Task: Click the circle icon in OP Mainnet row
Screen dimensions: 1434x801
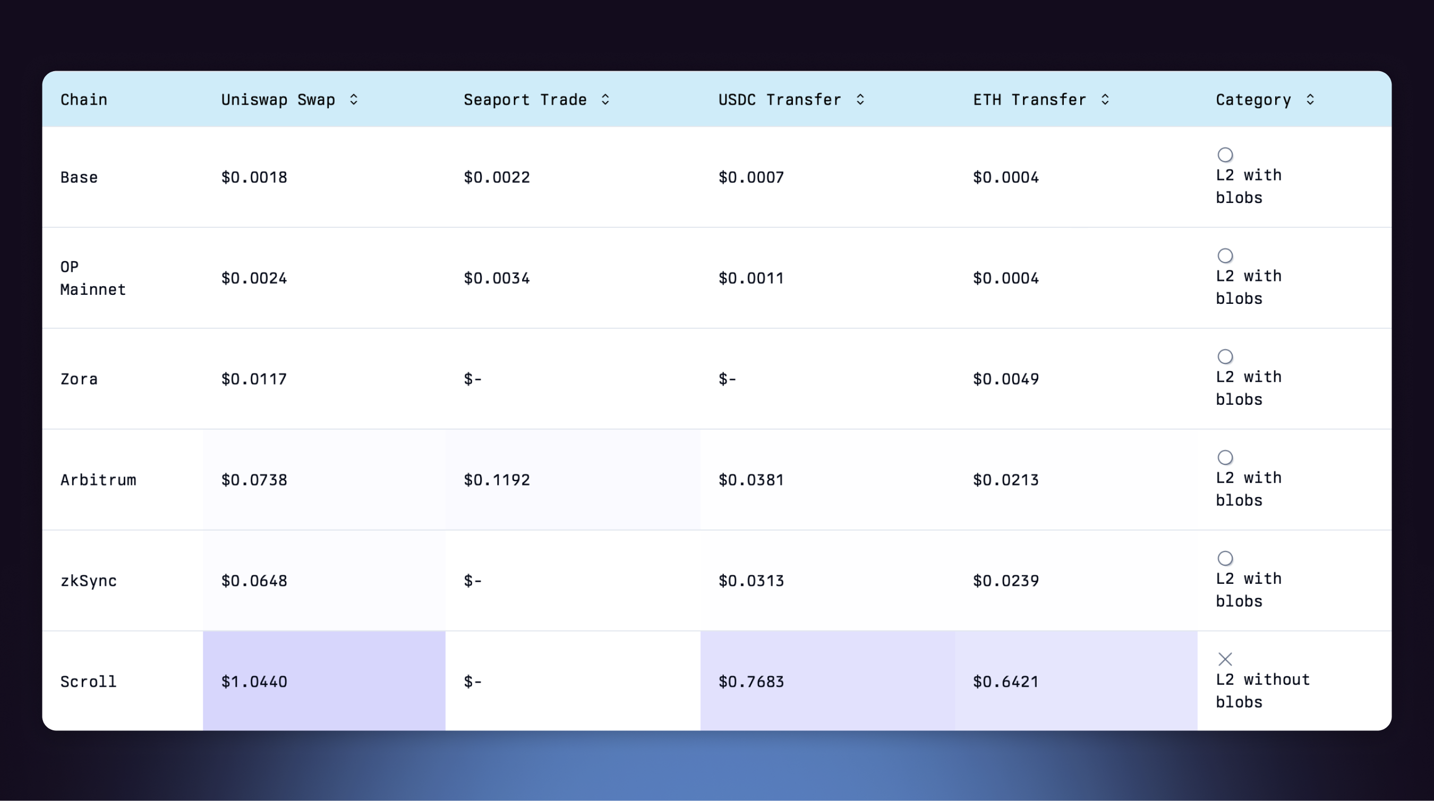Action: point(1225,255)
